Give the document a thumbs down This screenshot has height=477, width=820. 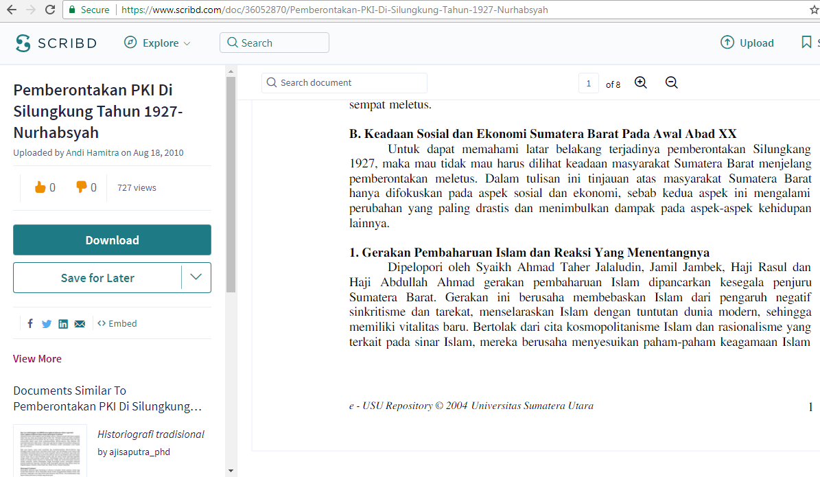pyautogui.click(x=82, y=187)
